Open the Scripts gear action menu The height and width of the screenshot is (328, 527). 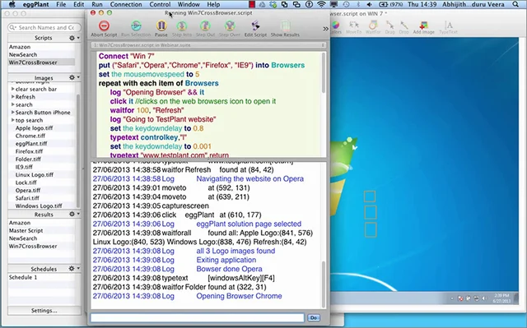click(x=73, y=38)
